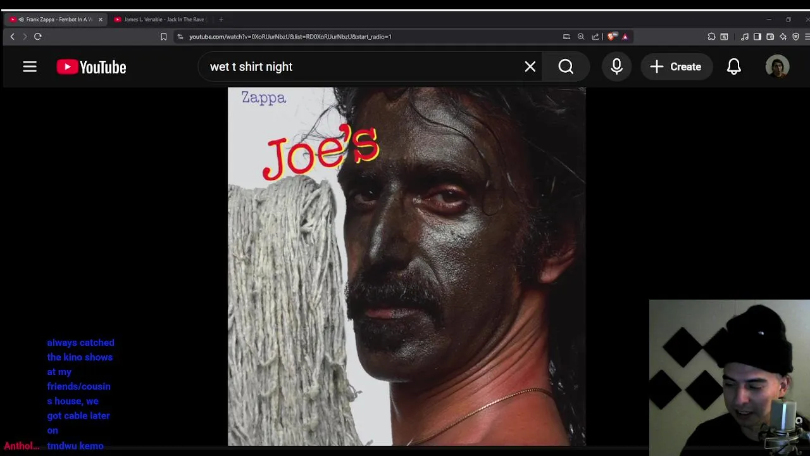The height and width of the screenshot is (456, 810).
Task: Open site settings icon beside the URL
Action: (x=180, y=37)
